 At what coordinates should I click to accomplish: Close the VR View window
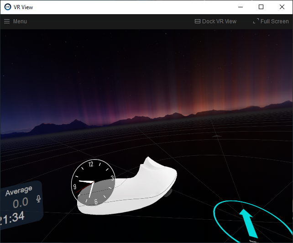tap(282, 7)
